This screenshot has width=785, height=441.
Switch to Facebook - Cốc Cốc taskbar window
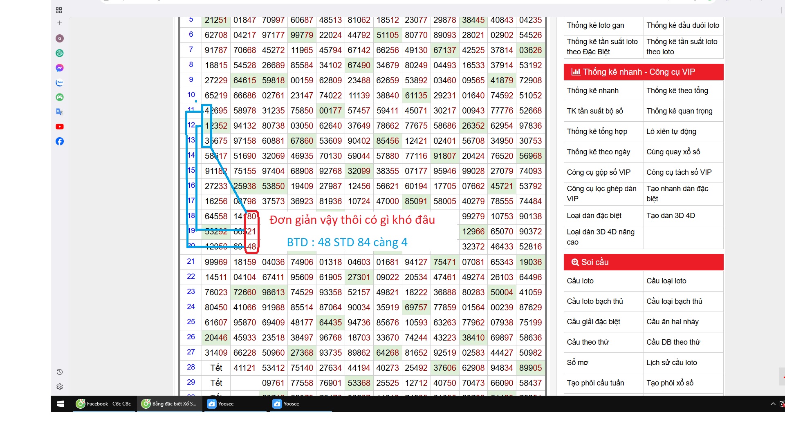point(104,404)
